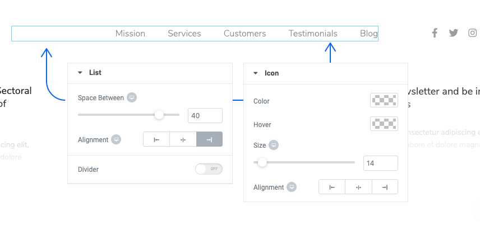This screenshot has height=225, width=480.
Task: Click responsive device icon beside Space Between
Action: point(132,97)
